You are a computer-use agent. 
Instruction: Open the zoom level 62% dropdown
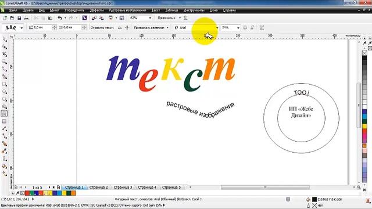coord(150,18)
